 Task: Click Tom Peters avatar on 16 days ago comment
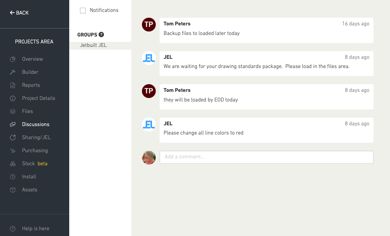click(x=149, y=24)
